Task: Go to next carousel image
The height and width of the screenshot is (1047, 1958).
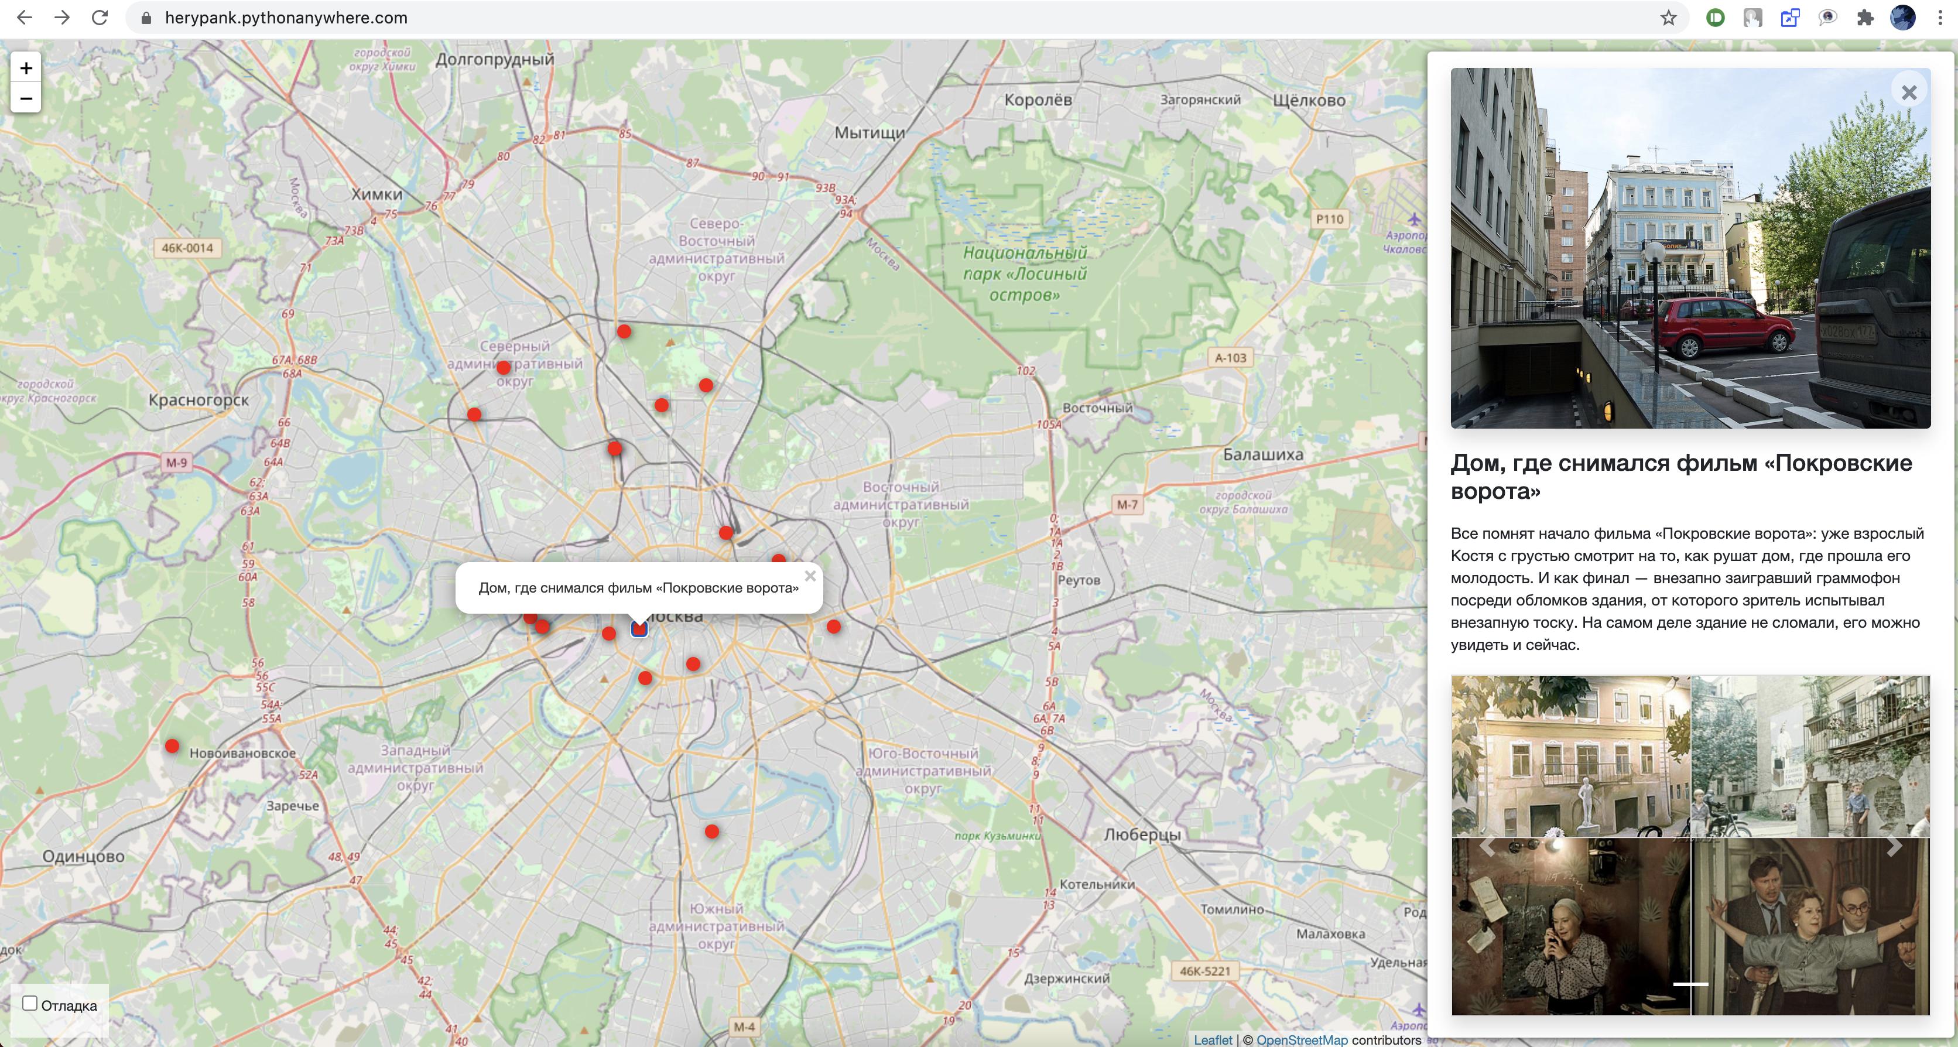Action: tap(1894, 846)
